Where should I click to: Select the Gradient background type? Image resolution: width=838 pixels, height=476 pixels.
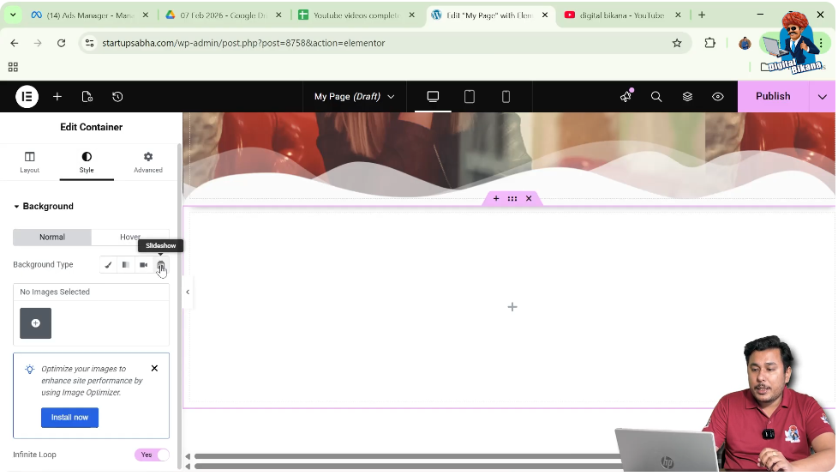126,265
